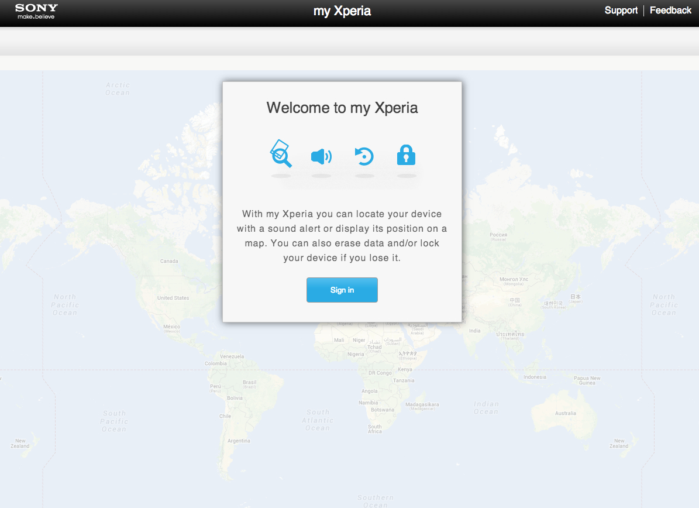Click the Canada label on the map
The height and width of the screenshot is (508, 699).
(x=169, y=262)
